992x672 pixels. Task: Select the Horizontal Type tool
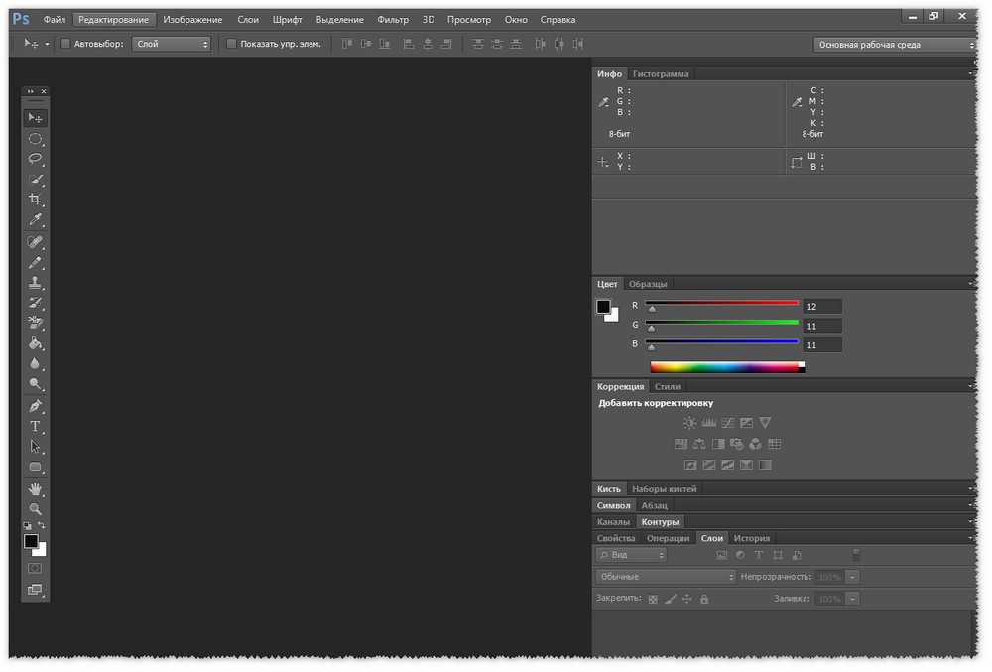click(x=35, y=426)
